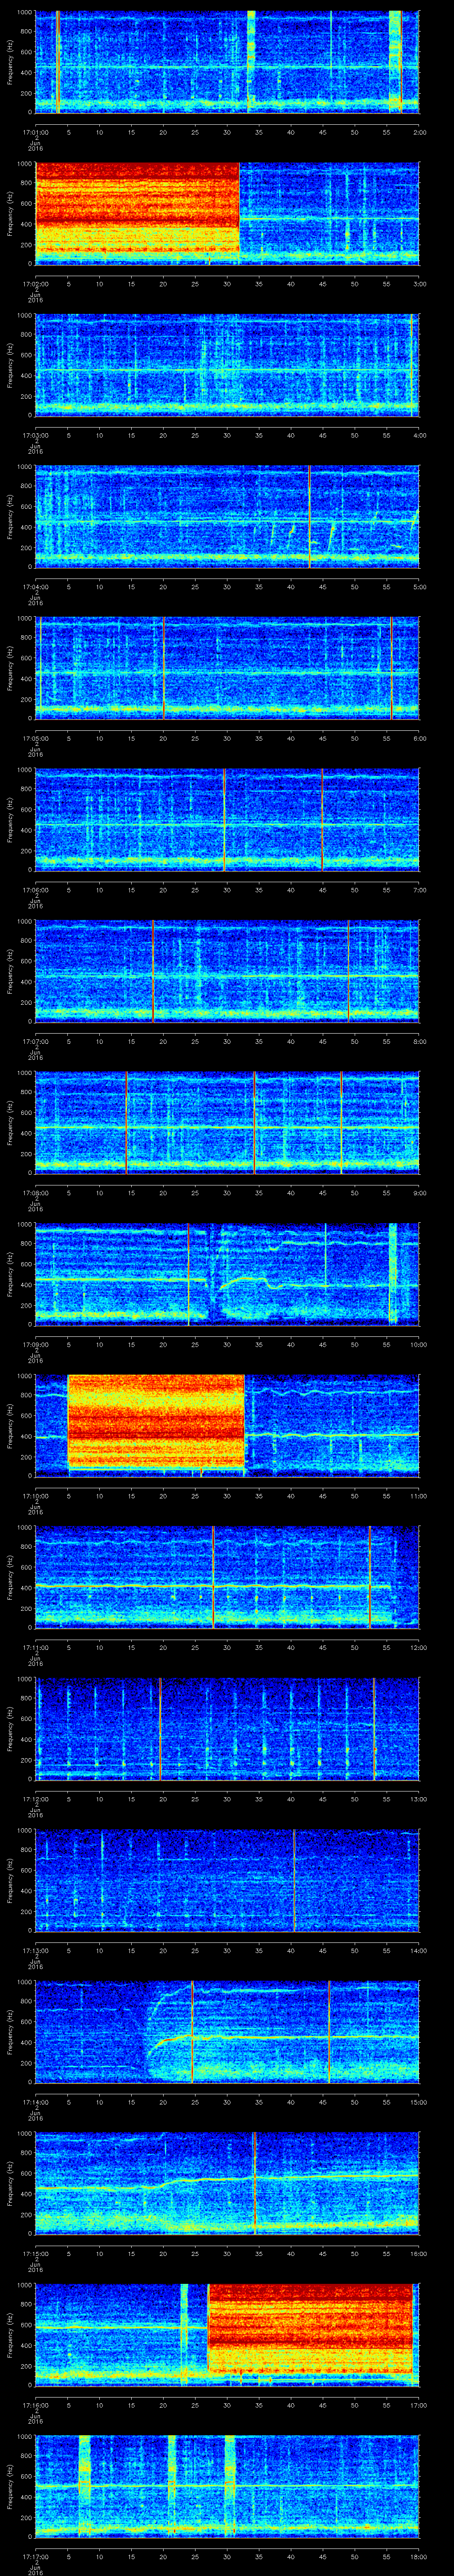
Task: Select the spectrogram panel starting at 17:13:00
Action: click(x=227, y=1881)
